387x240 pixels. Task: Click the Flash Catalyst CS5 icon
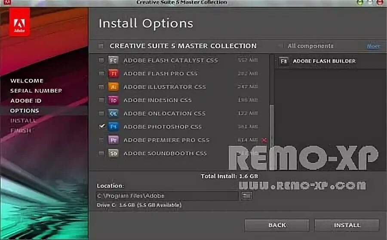click(113, 60)
